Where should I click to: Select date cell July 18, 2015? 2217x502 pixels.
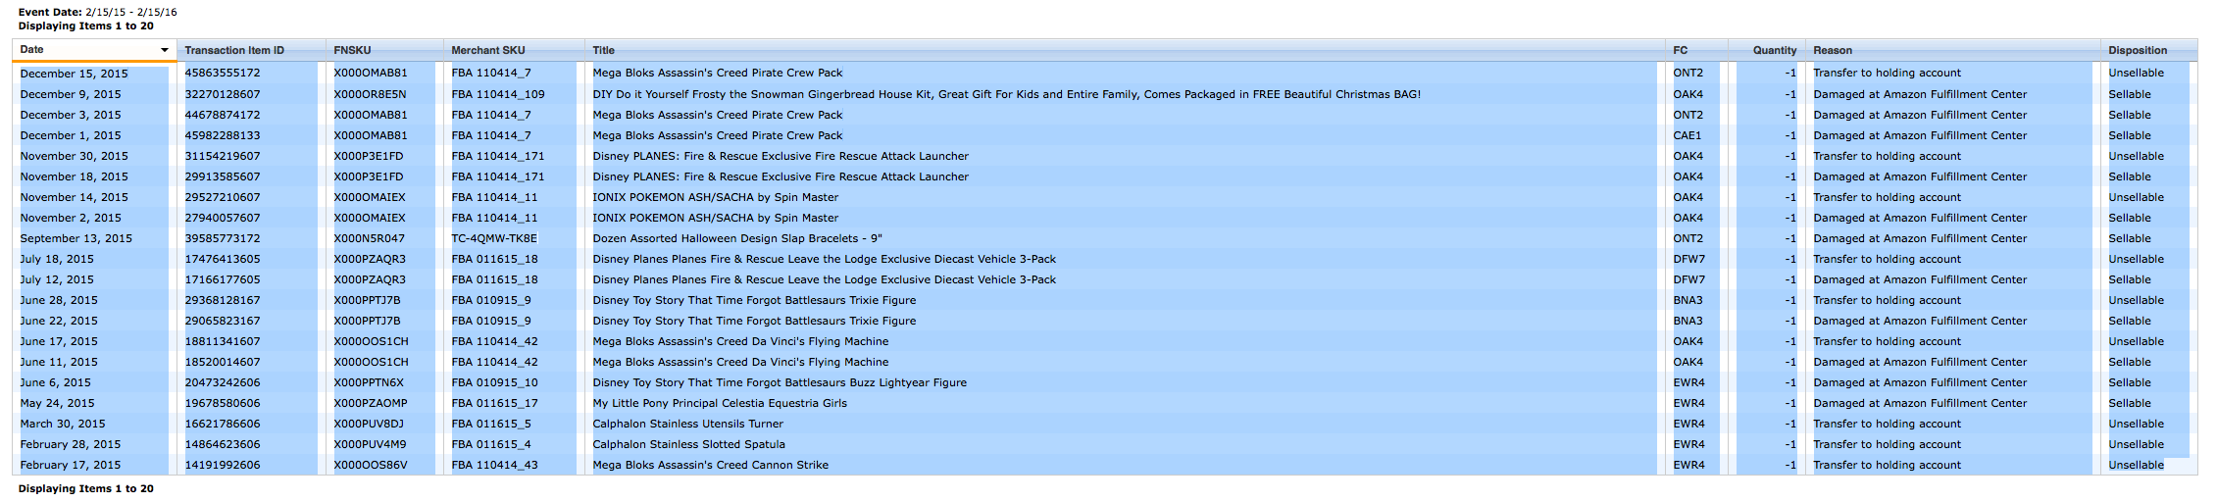(57, 259)
